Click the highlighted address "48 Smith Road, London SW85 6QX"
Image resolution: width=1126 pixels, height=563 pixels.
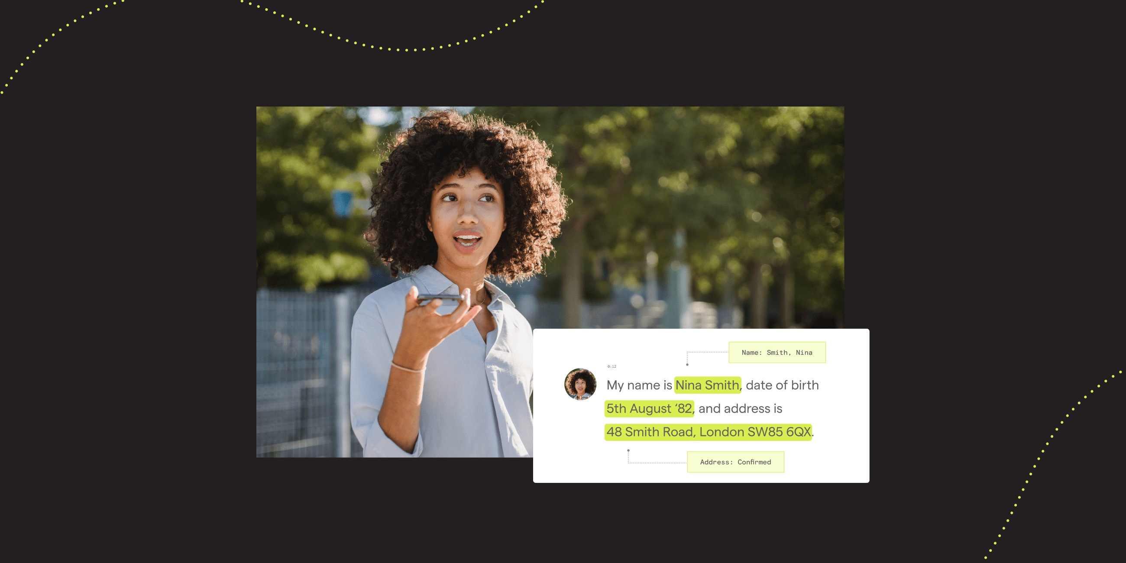[708, 432]
